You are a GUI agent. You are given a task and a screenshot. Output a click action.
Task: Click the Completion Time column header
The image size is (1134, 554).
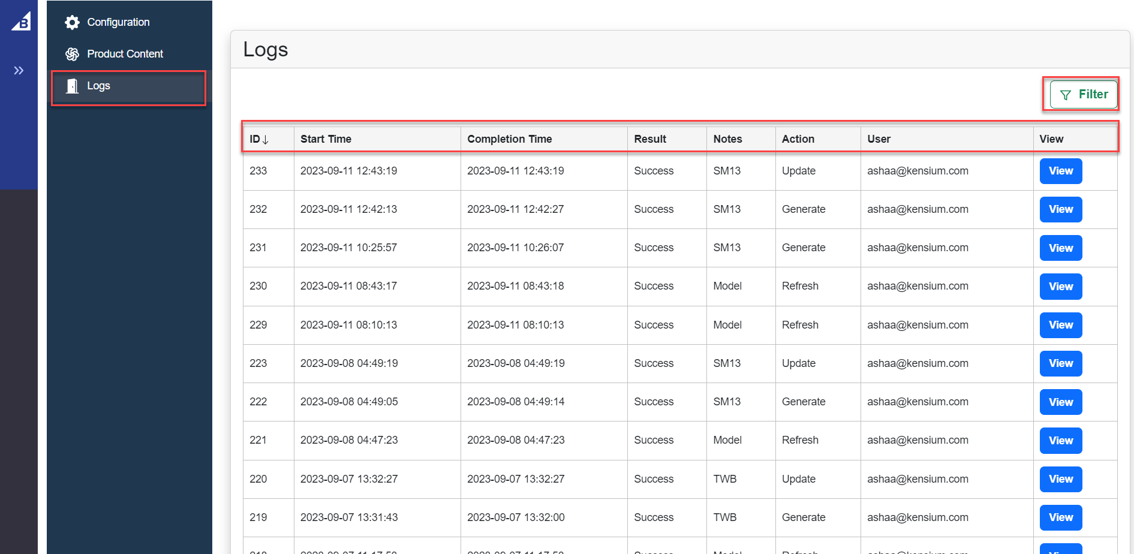pos(509,138)
